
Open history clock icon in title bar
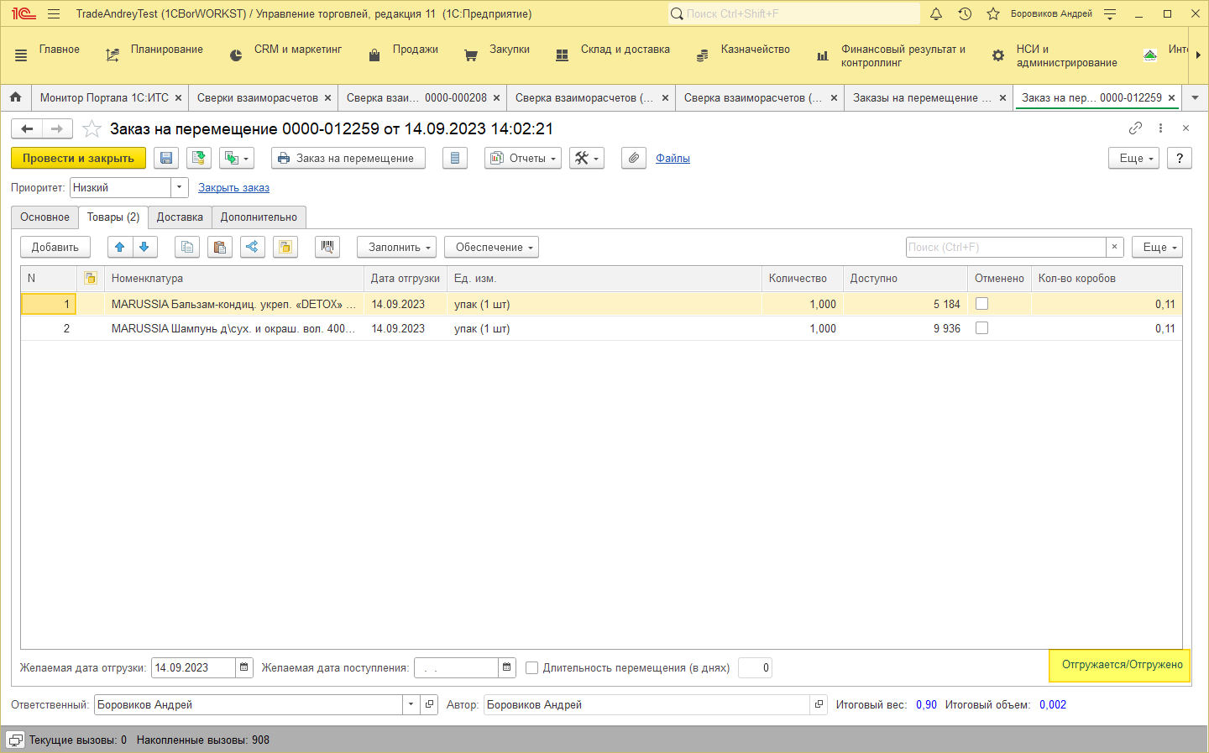click(x=965, y=13)
